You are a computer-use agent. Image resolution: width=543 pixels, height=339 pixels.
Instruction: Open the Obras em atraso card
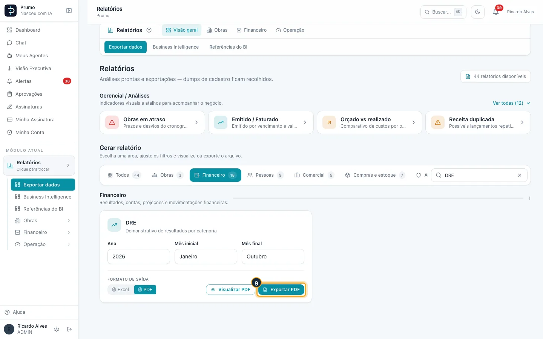tap(152, 122)
